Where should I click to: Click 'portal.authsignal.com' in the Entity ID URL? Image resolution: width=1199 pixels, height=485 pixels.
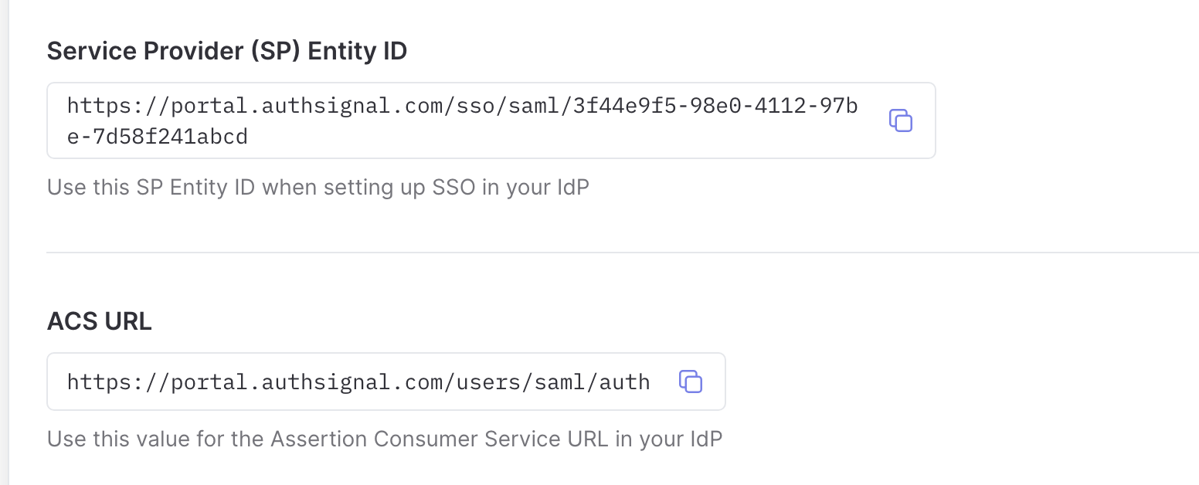pyautogui.click(x=307, y=105)
